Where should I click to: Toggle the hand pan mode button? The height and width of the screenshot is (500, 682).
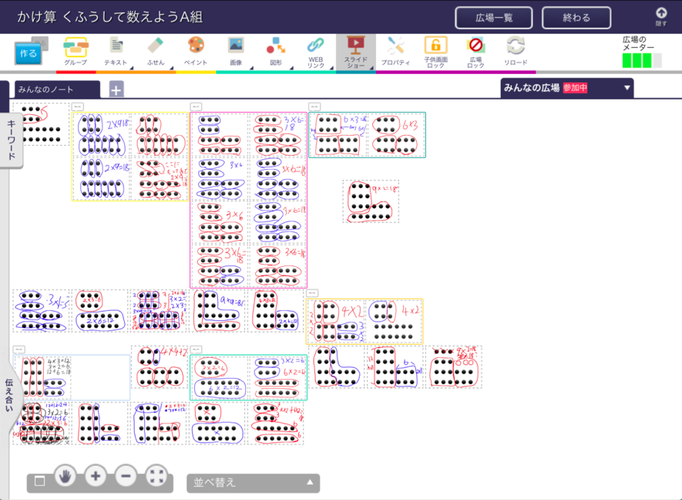pyautogui.click(x=65, y=477)
